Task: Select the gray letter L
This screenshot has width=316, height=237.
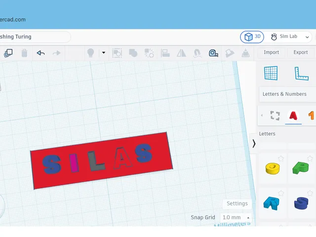Action: [96, 161]
